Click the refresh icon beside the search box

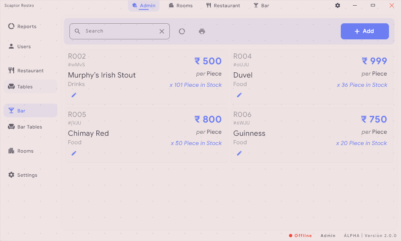(182, 31)
